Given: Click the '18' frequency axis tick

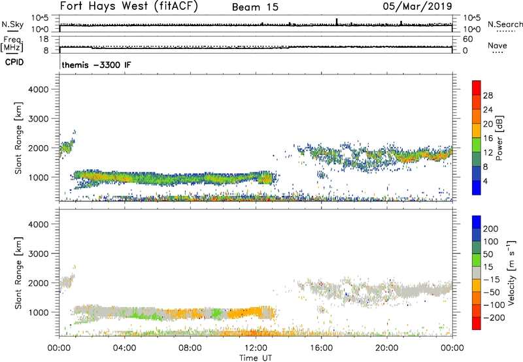Looking at the screenshot, I should tap(44, 39).
